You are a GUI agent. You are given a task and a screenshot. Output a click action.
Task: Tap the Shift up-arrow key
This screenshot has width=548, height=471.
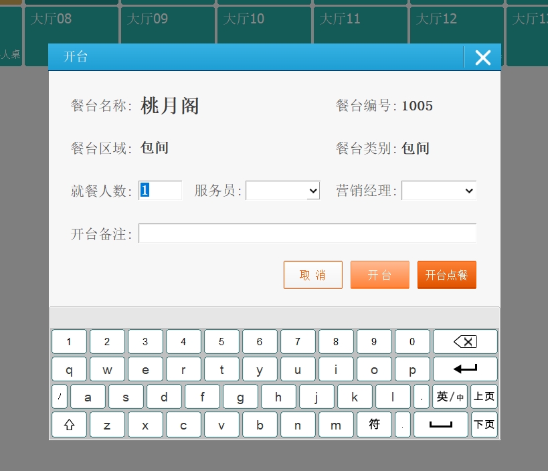69,425
